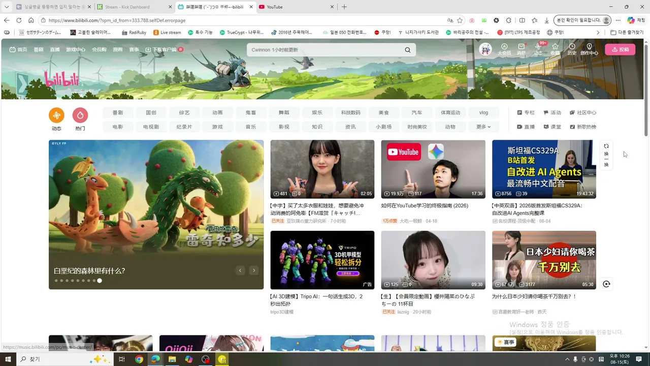Open Task View on the taskbar

click(x=122, y=359)
